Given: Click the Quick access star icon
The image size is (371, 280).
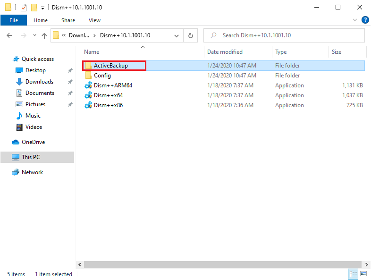Looking at the screenshot, I should tap(16, 59).
